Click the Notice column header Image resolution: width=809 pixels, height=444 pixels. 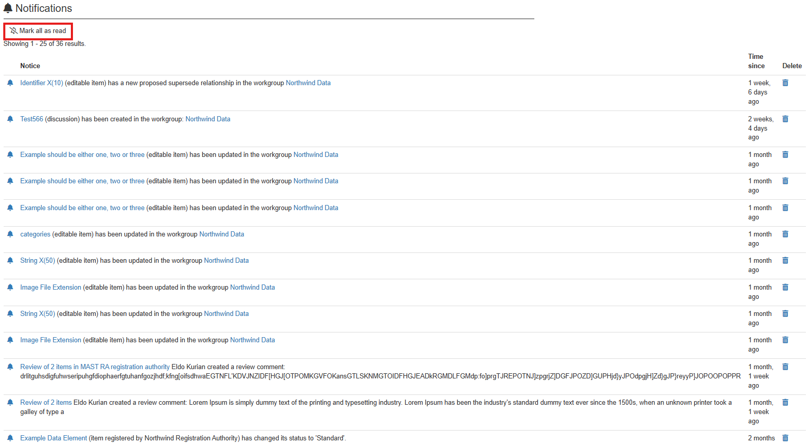[30, 66]
